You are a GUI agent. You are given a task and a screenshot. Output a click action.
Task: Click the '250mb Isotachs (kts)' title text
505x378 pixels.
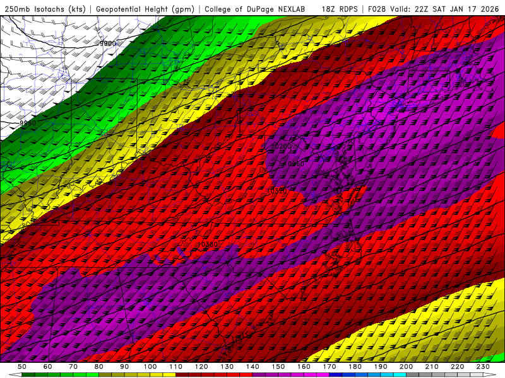tap(45, 9)
